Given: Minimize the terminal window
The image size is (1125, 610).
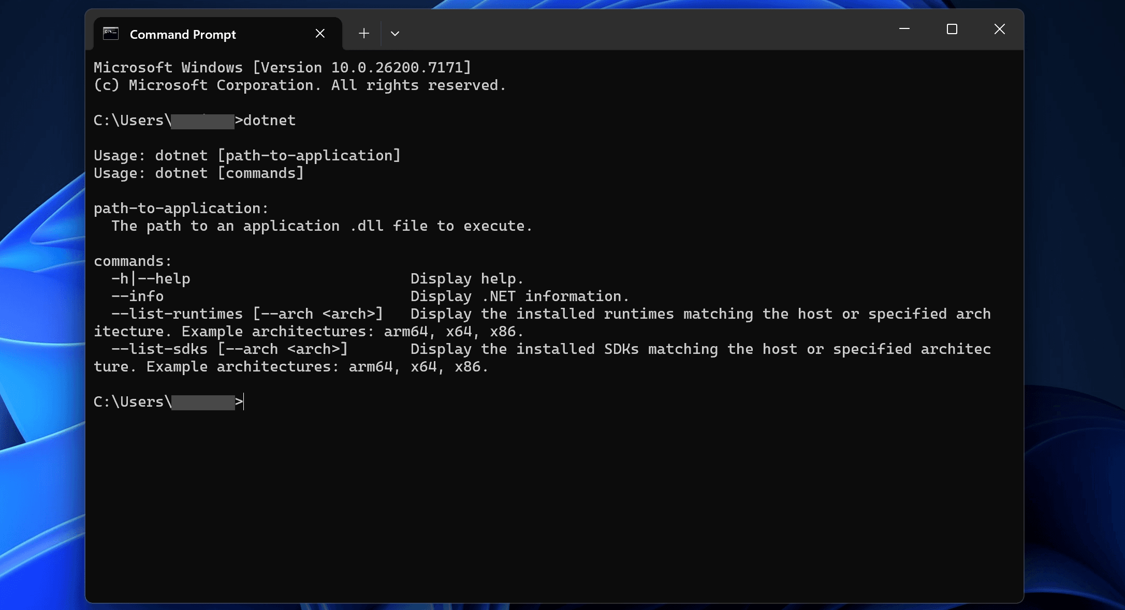Looking at the screenshot, I should point(904,29).
